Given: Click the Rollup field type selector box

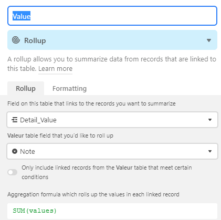Looking at the screenshot, I should (112, 40).
